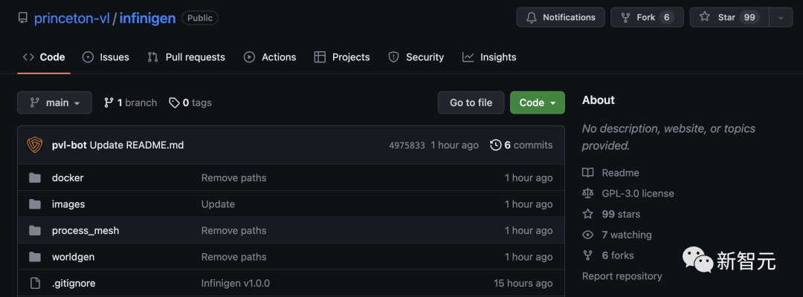Click the Report repository link

click(622, 276)
